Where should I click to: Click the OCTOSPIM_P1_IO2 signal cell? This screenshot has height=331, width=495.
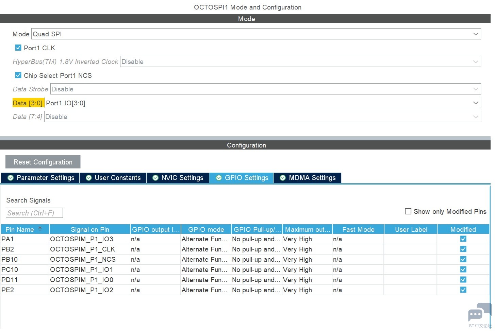90,290
